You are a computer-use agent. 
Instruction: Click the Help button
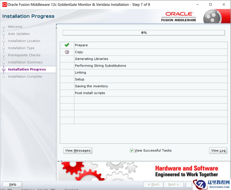click(13, 184)
